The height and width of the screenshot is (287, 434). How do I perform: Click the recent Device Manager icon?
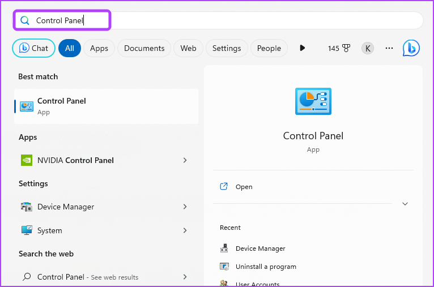[224, 249]
